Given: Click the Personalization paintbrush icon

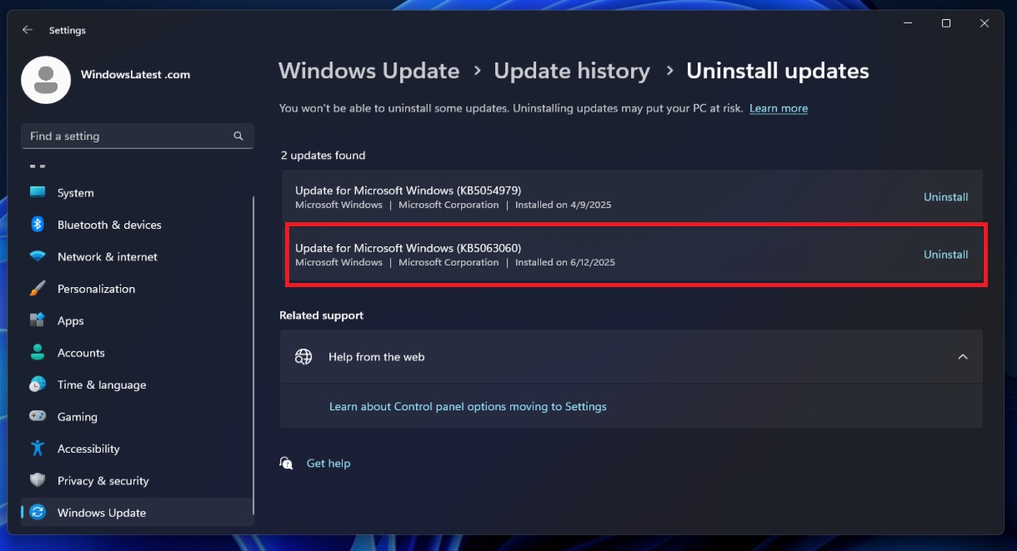Looking at the screenshot, I should click(38, 289).
